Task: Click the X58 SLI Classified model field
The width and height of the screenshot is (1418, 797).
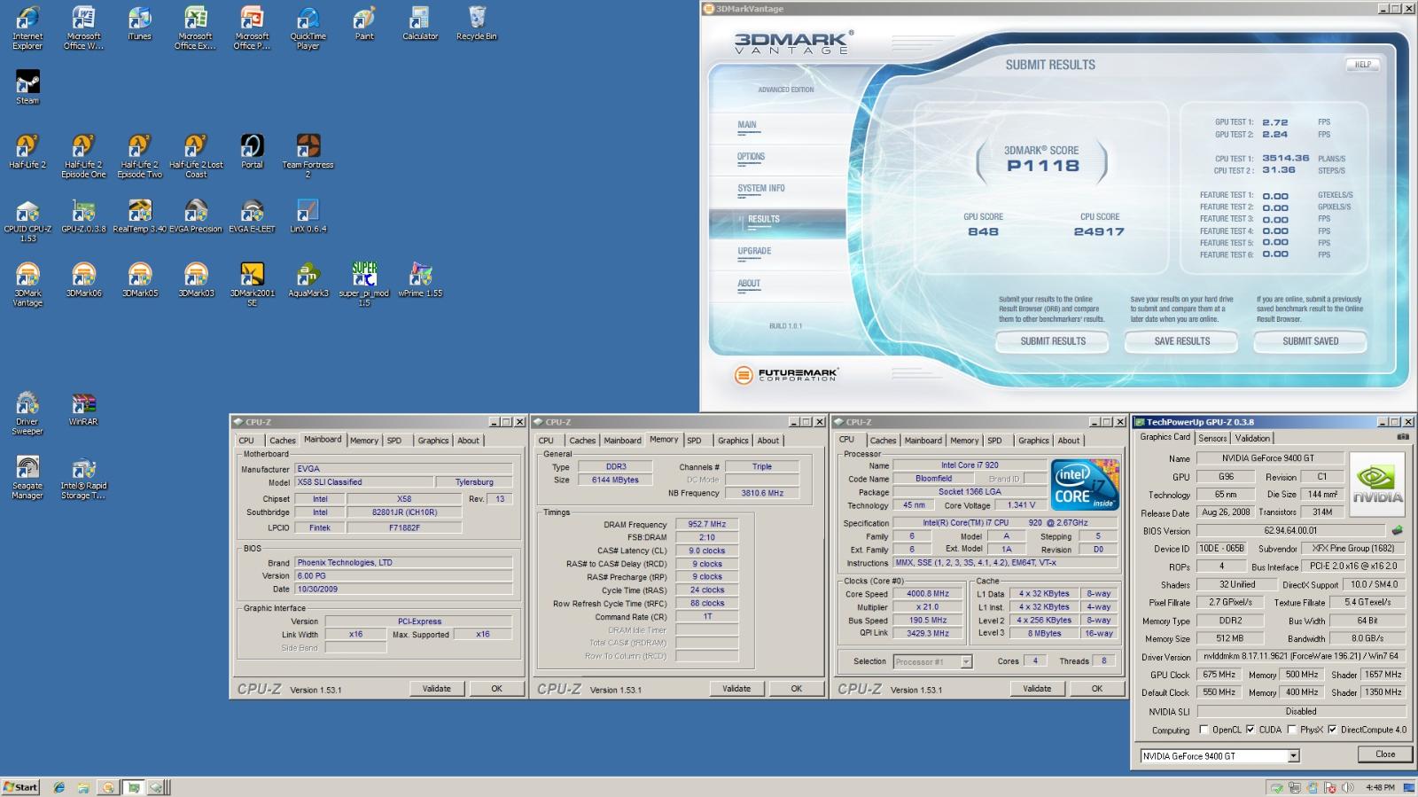Action: [x=363, y=482]
